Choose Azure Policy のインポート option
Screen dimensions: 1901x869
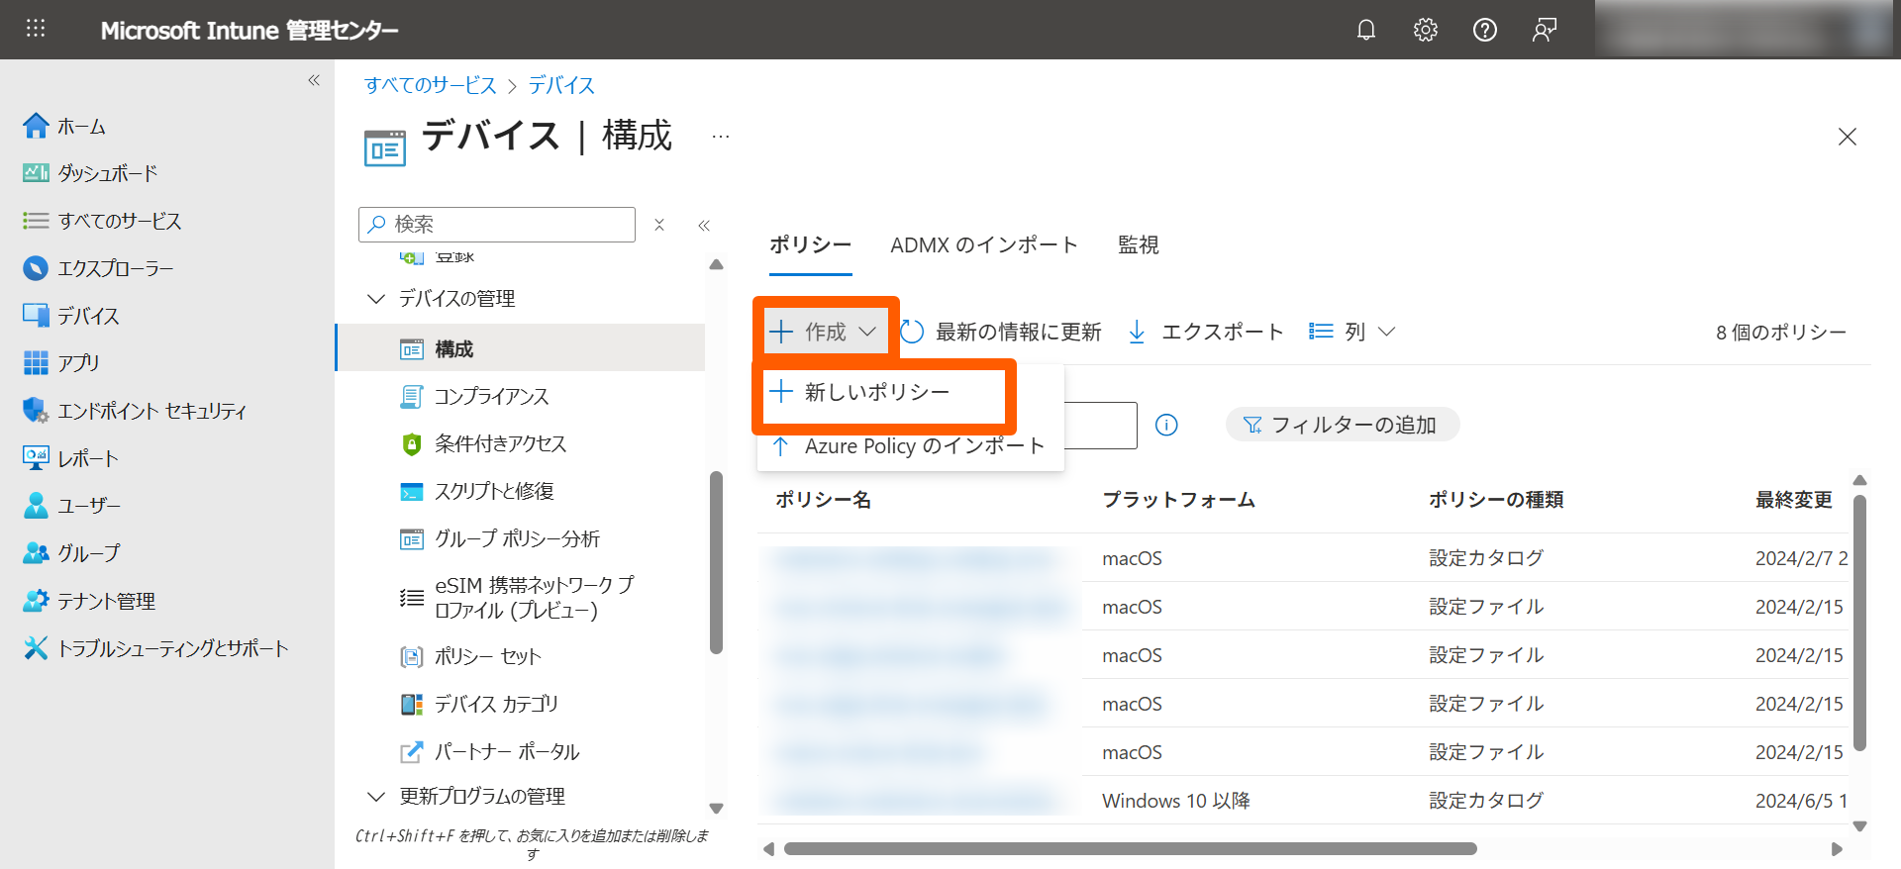click(x=923, y=446)
